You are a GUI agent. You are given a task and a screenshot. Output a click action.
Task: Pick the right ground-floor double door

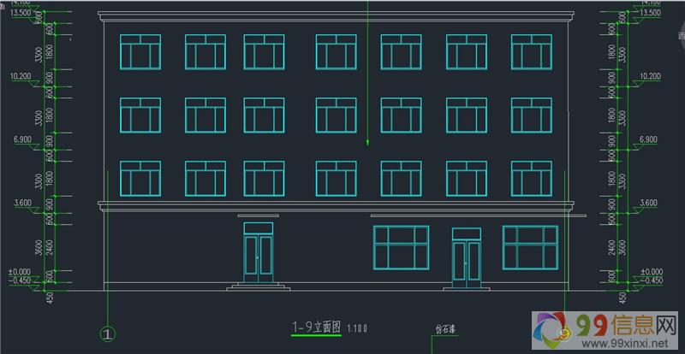pos(467,260)
